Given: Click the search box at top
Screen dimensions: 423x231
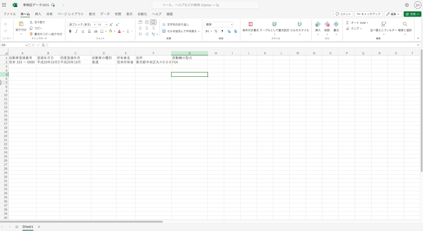Looking at the screenshot, I should click(205, 5).
